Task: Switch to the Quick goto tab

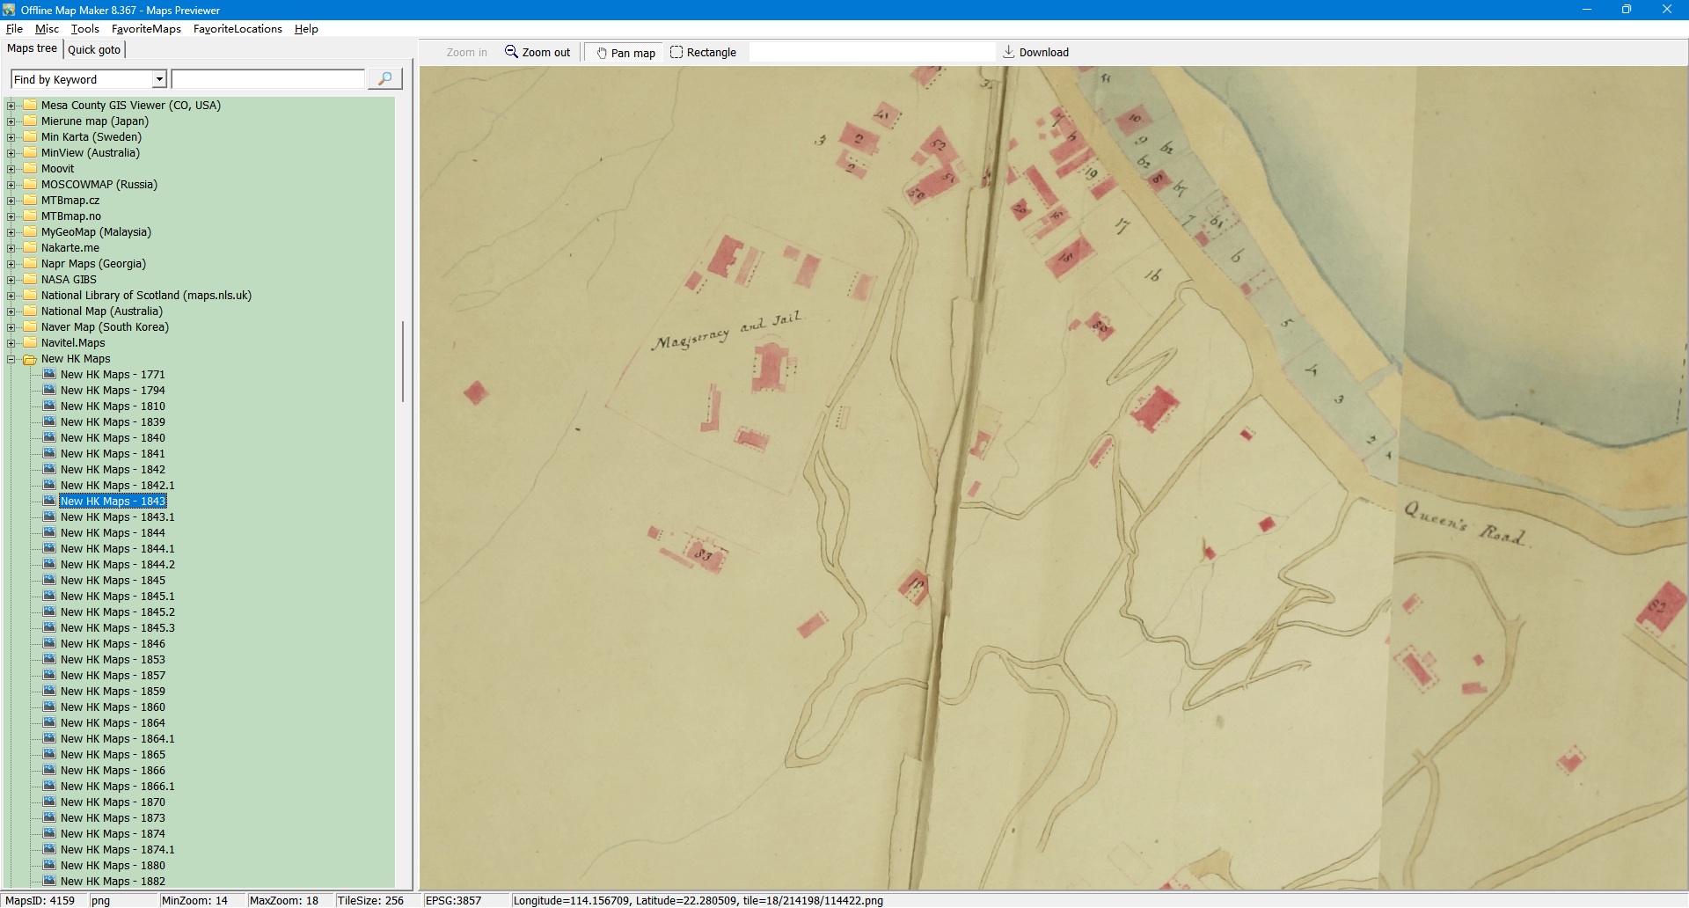Action: (94, 50)
